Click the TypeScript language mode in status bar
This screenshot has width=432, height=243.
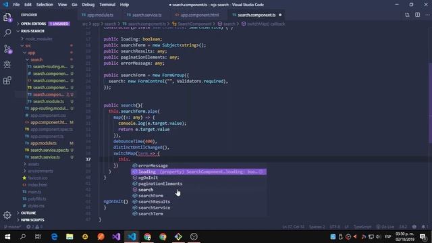click(362, 227)
